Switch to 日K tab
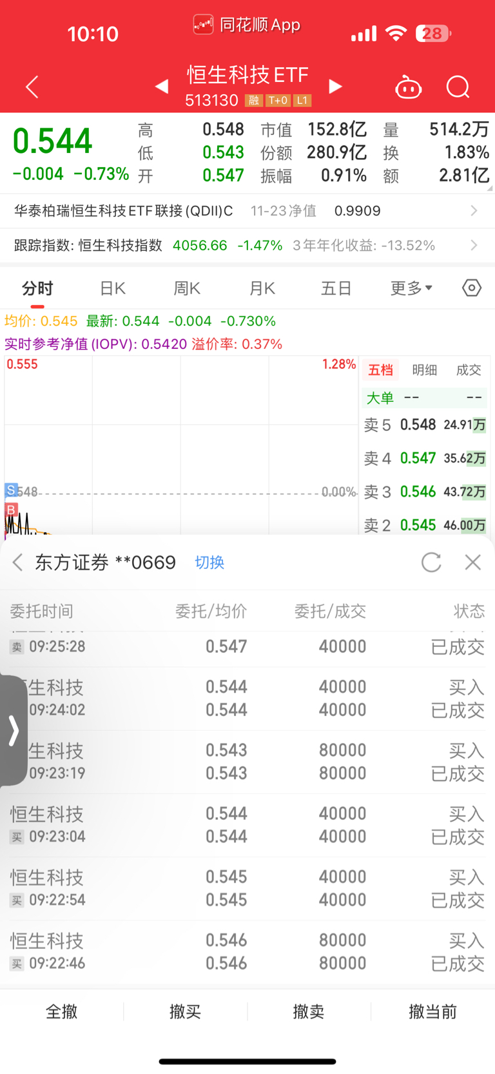 113,288
